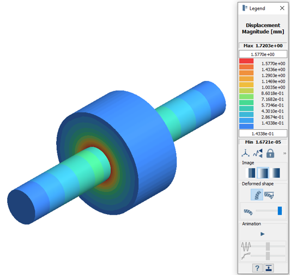Click the deformation scale icon beside slider
Image resolution: width=290 pixels, height=275 pixels.
[x=248, y=212]
